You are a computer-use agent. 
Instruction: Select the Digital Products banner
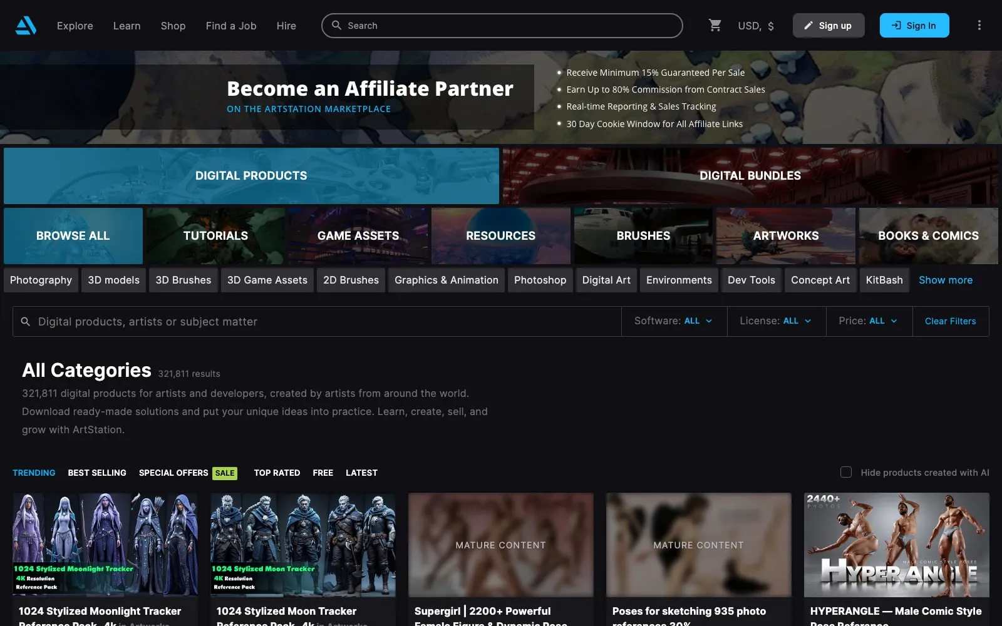[x=251, y=176]
